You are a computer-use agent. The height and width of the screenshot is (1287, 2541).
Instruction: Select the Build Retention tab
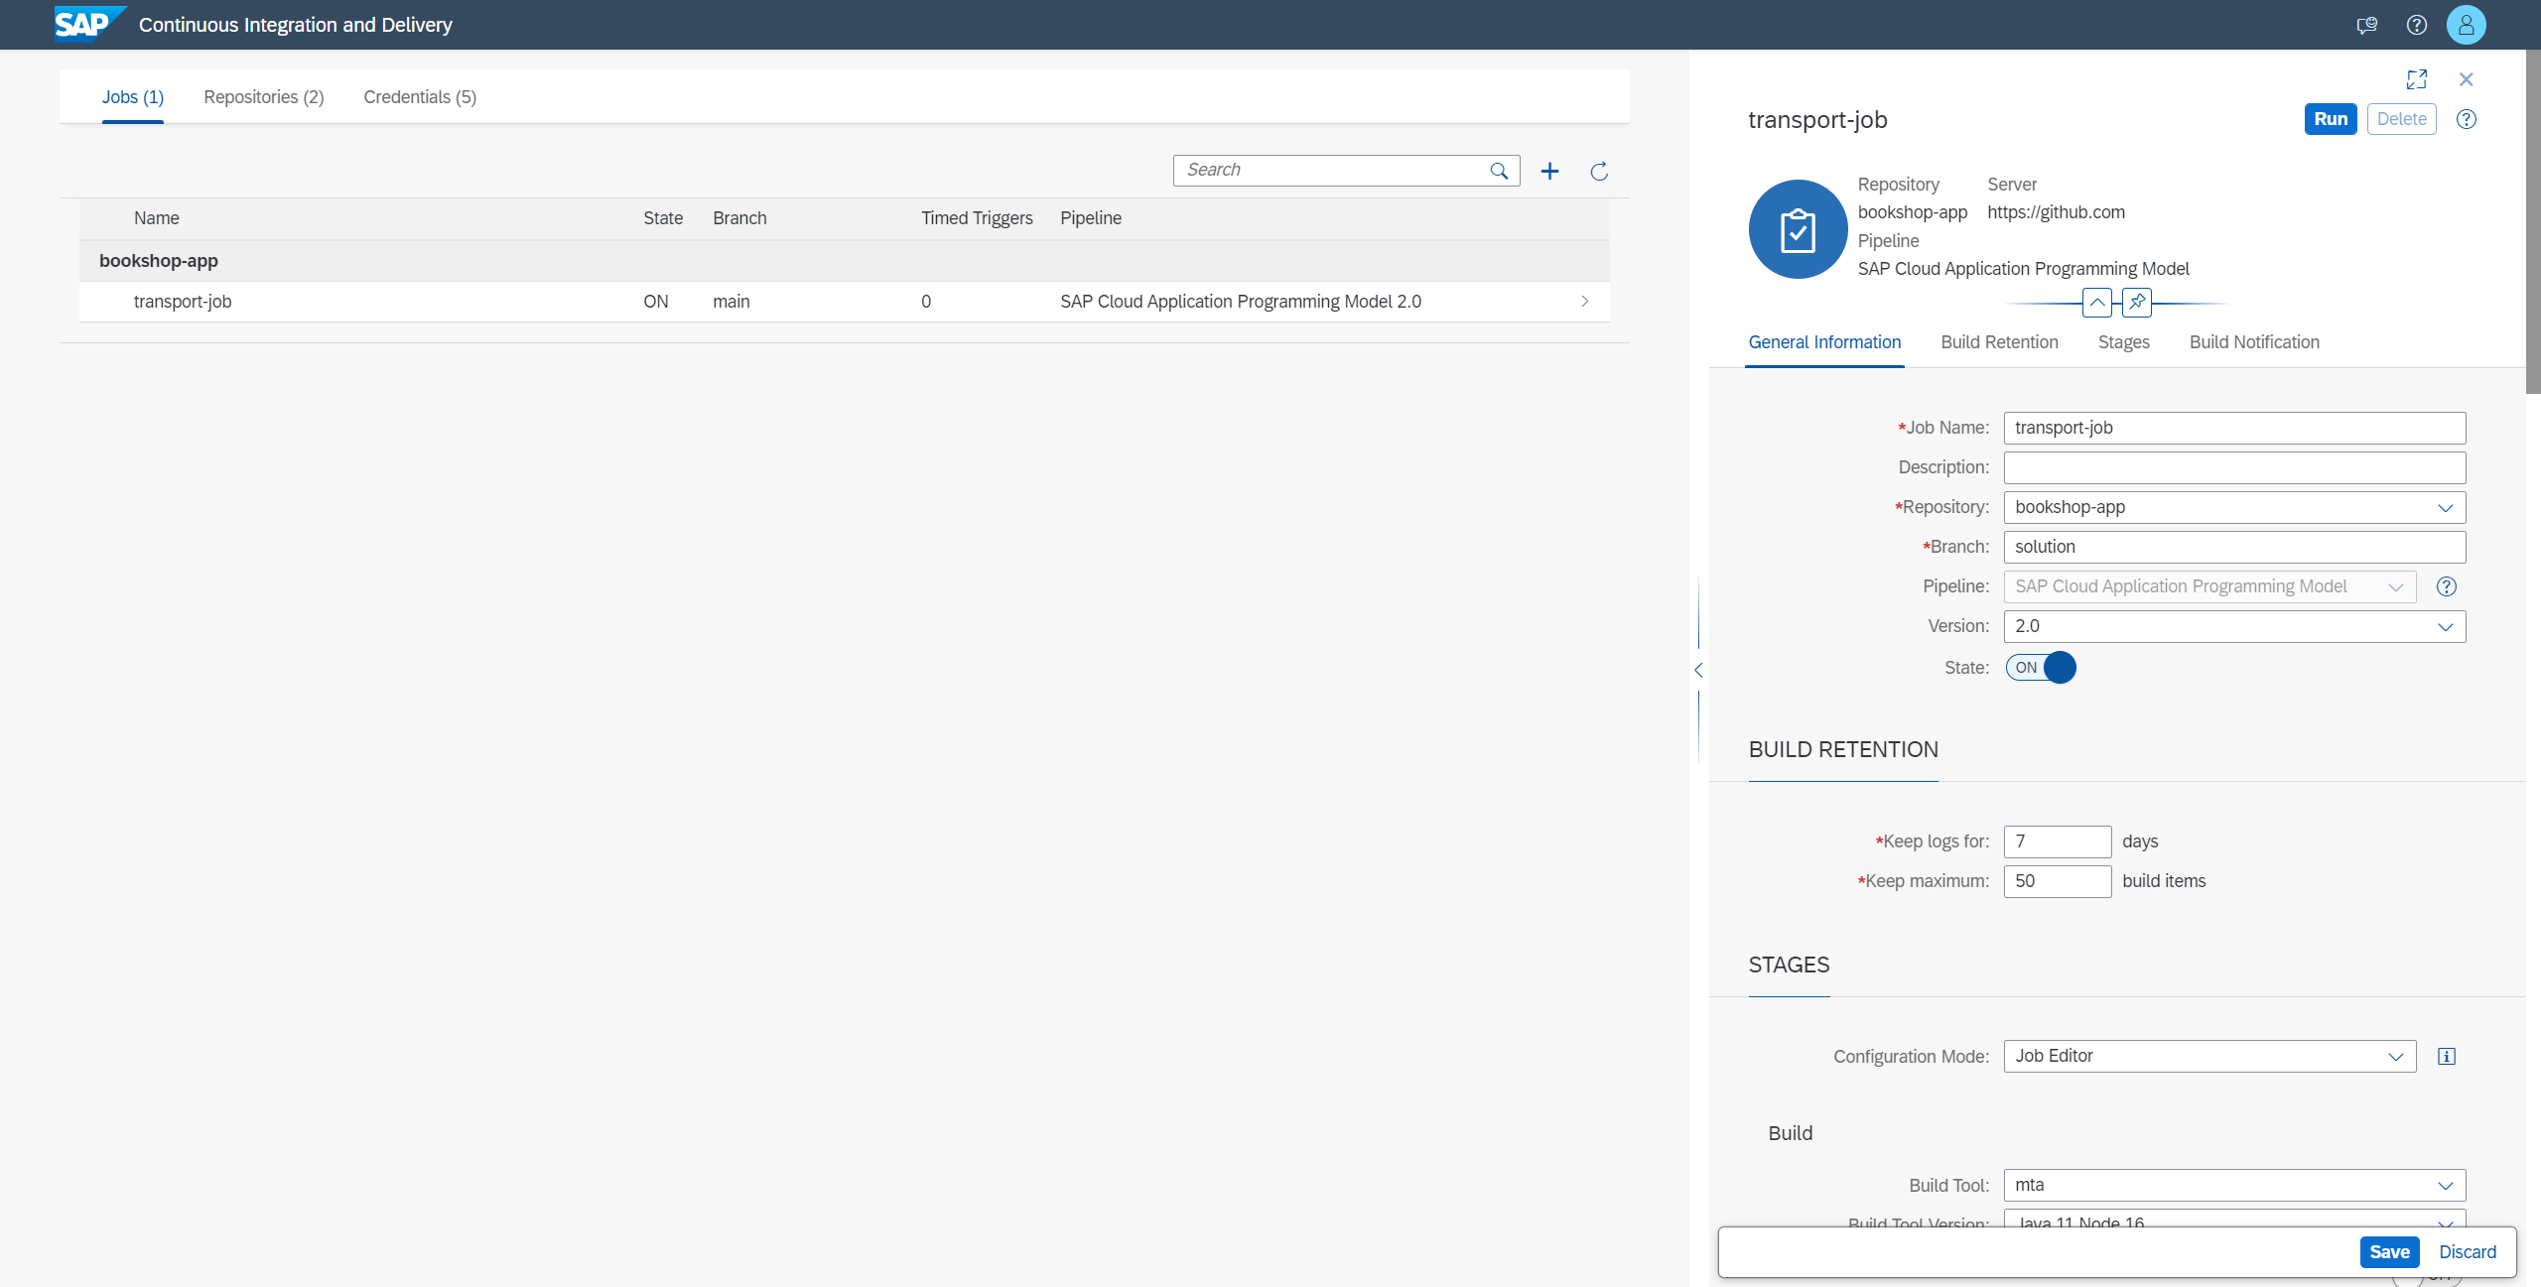pos(1999,342)
